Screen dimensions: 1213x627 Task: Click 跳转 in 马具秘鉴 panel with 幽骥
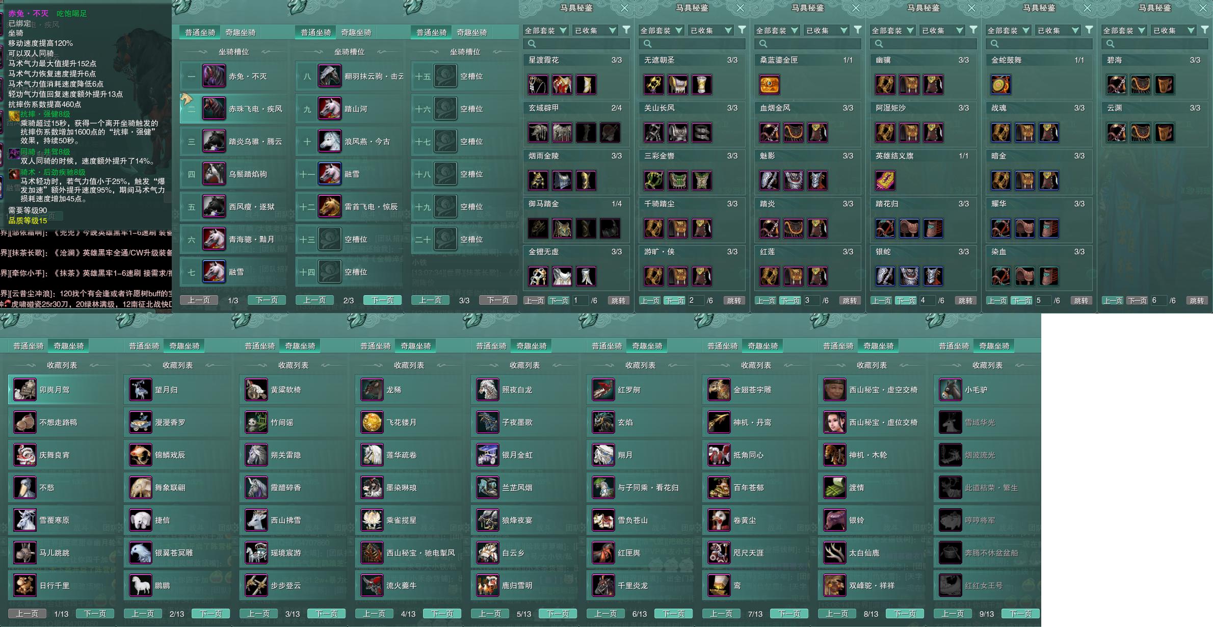965,301
